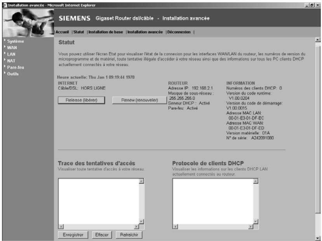Image resolution: width=322 pixels, height=241 pixels.
Task: Left scroll arrow of access attempts log
Action: click(61, 227)
